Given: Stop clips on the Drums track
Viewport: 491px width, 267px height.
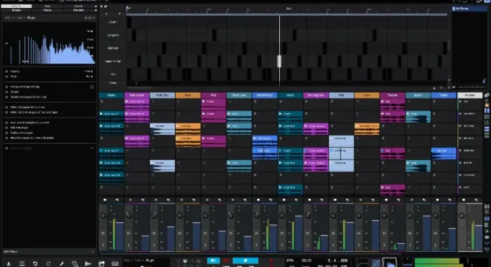Looking at the screenshot, I should pos(105,199).
